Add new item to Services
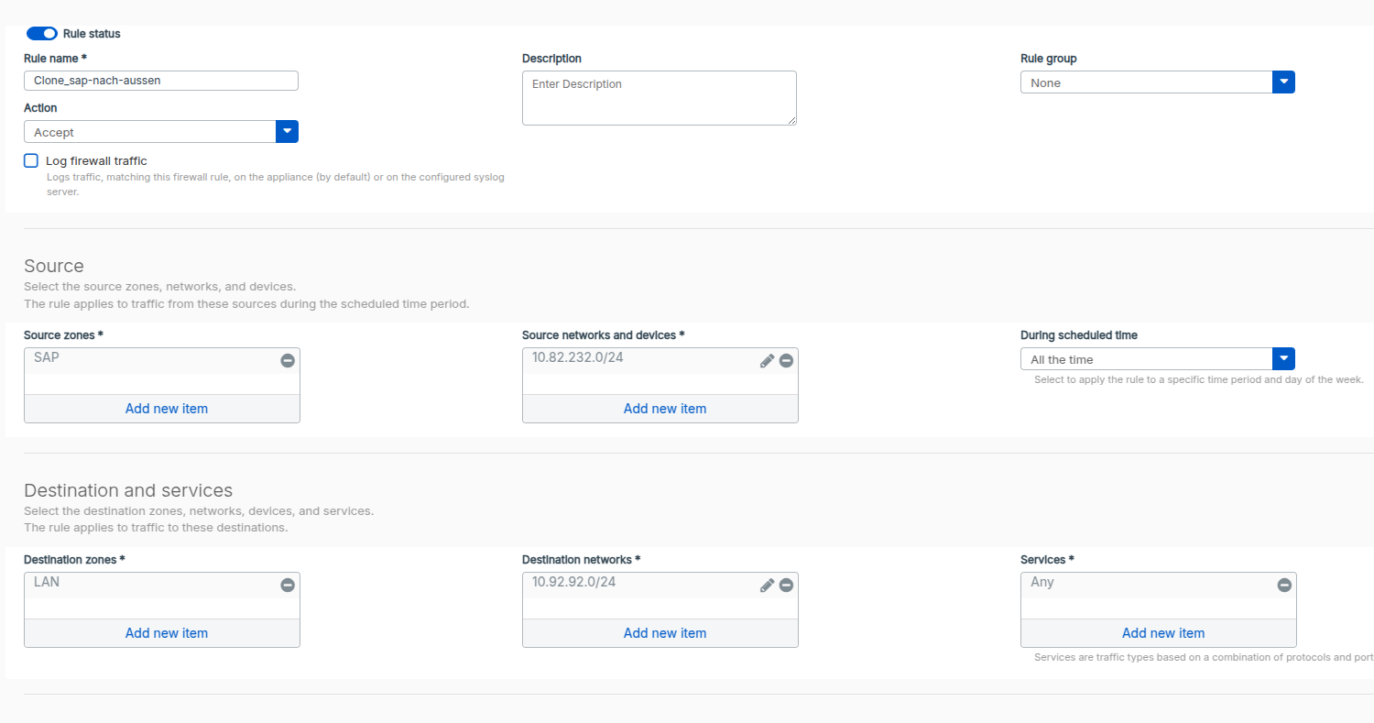This screenshot has width=1374, height=723. 1162,633
